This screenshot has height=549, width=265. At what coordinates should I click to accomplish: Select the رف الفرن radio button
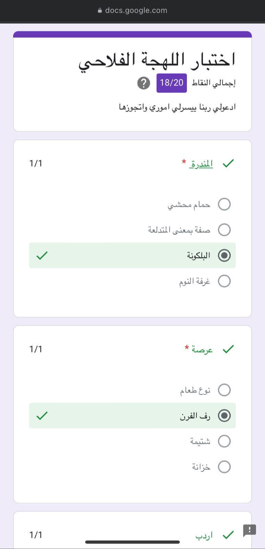224,416
